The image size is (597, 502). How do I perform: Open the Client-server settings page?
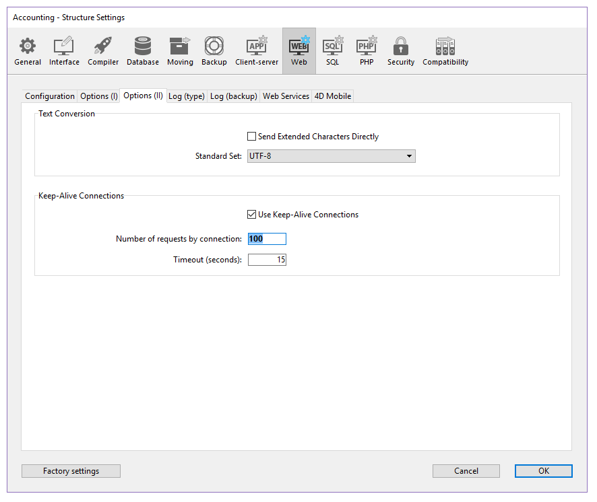point(257,51)
